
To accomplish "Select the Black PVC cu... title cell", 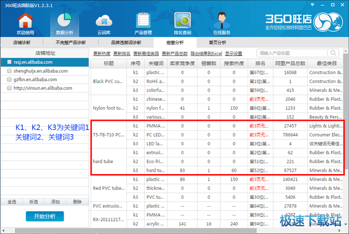I will [x=108, y=81].
